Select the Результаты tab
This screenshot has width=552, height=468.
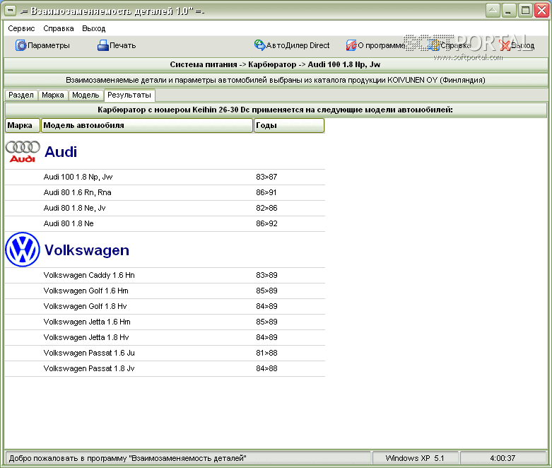[x=129, y=95]
